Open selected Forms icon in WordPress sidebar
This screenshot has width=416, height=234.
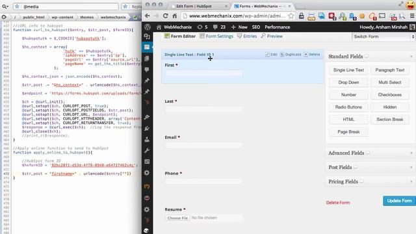coord(147,47)
